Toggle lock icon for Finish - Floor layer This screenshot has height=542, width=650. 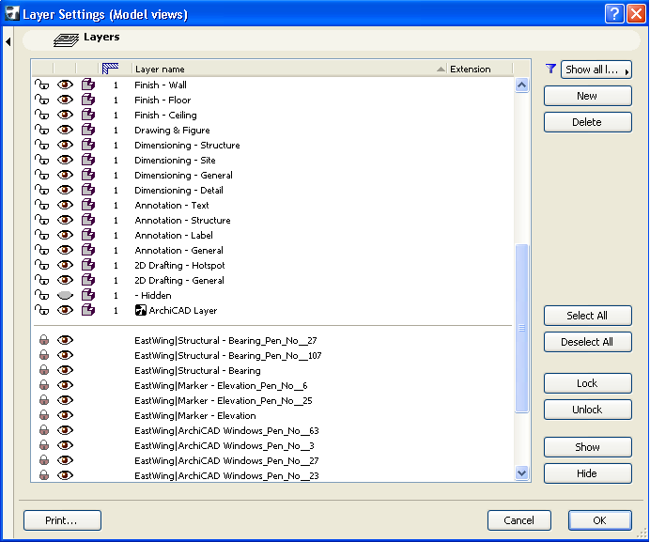[x=41, y=100]
